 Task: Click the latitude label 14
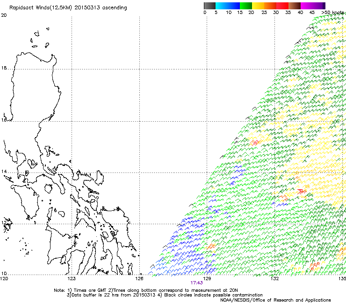pyautogui.click(x=4, y=172)
